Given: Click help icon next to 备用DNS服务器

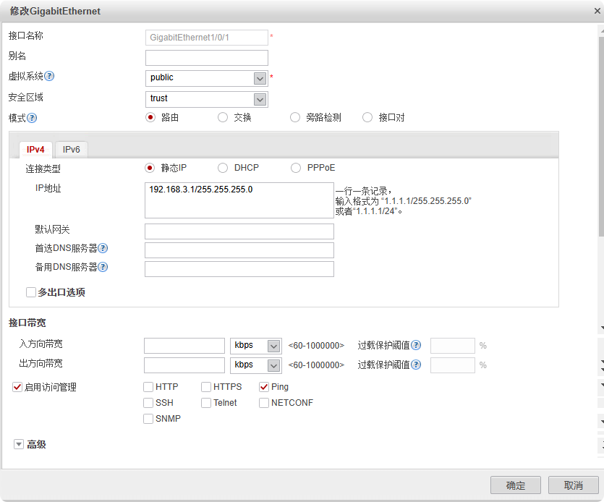Looking at the screenshot, I should [x=103, y=267].
